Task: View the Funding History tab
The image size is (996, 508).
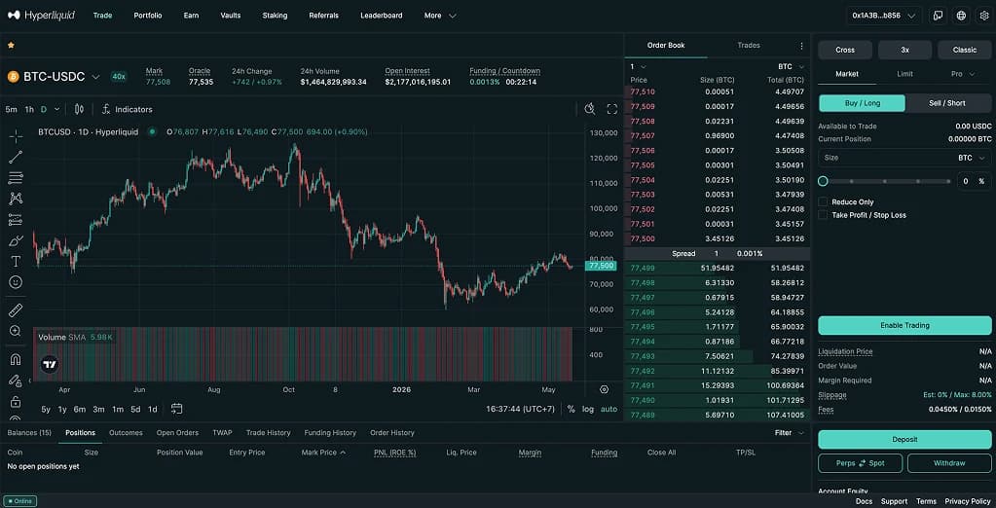Action: [330, 432]
